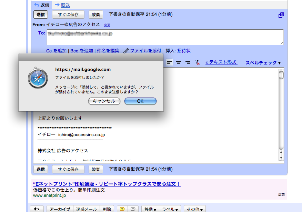
Task: Click the bottom すぐに保存 button
Action: [x=68, y=169]
